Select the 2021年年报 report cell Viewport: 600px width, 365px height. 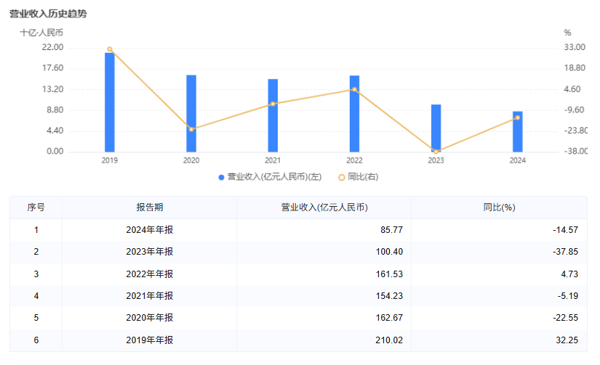(150, 296)
